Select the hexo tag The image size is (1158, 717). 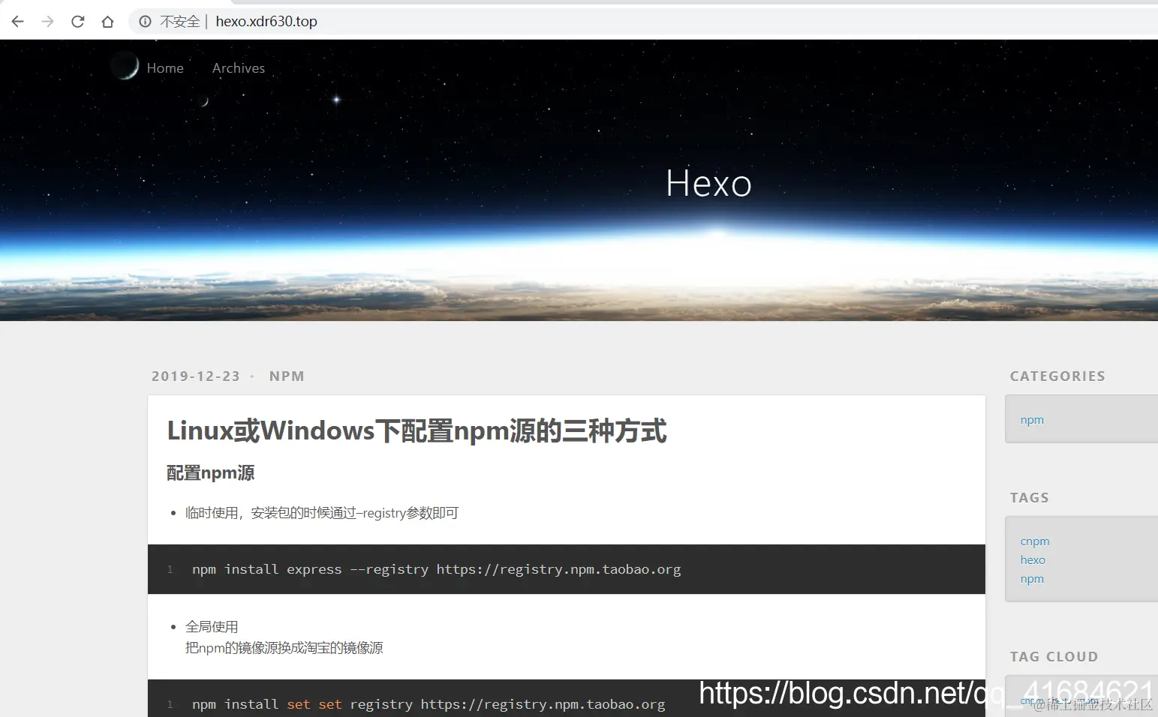coord(1033,560)
